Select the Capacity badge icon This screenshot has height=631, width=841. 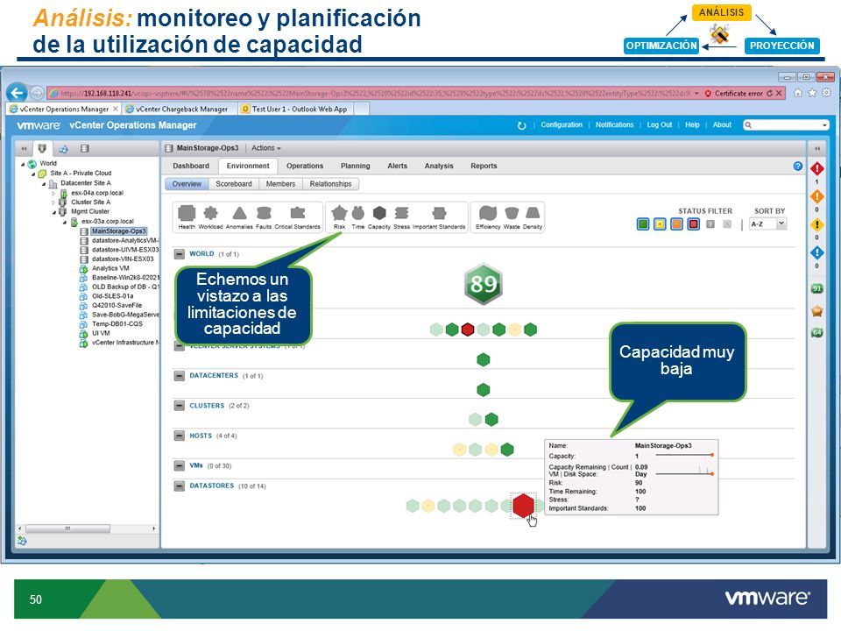379,213
